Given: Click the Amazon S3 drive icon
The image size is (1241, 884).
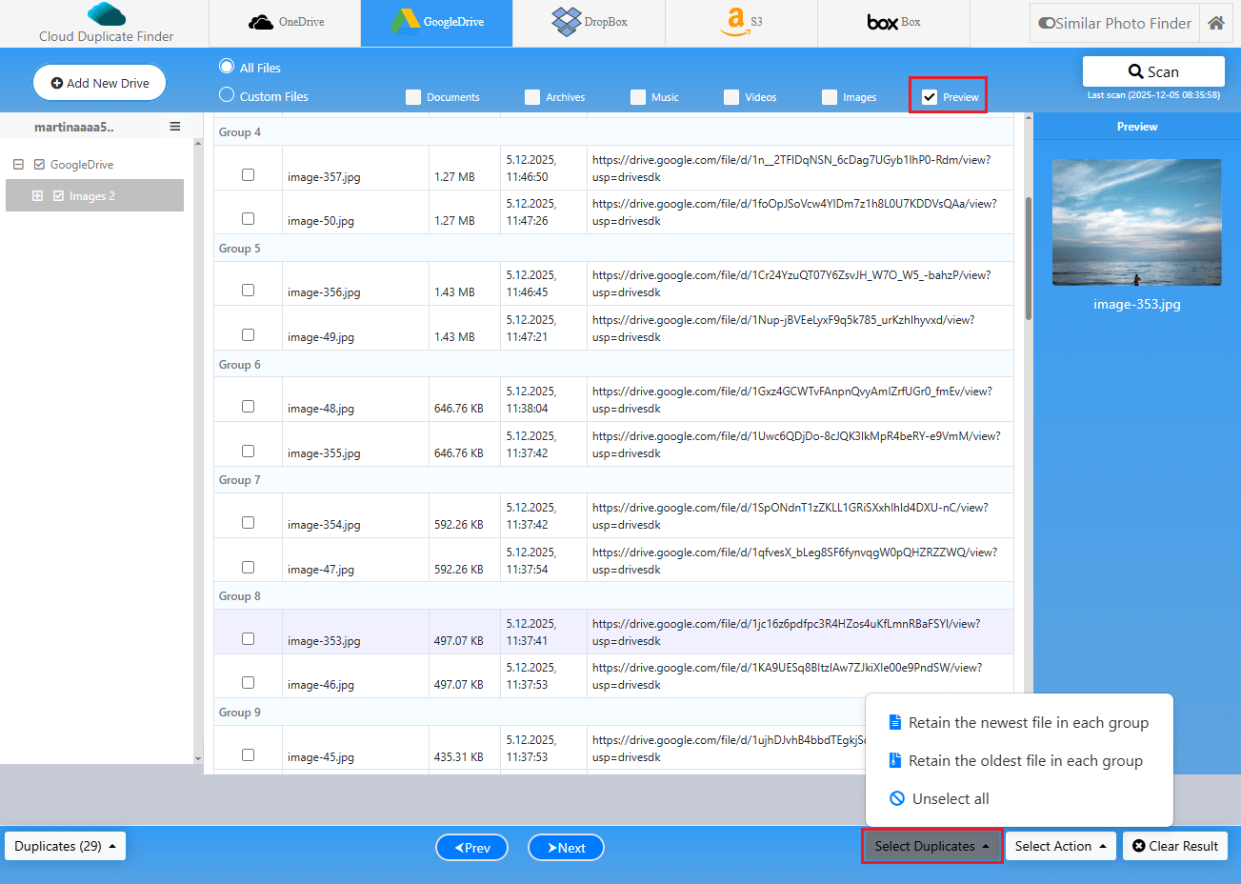Looking at the screenshot, I should pyautogui.click(x=735, y=21).
